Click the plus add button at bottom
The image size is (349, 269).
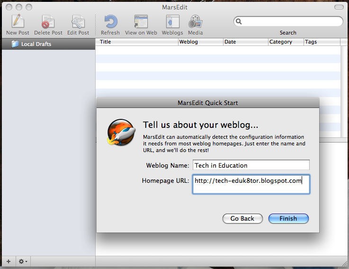click(9, 261)
